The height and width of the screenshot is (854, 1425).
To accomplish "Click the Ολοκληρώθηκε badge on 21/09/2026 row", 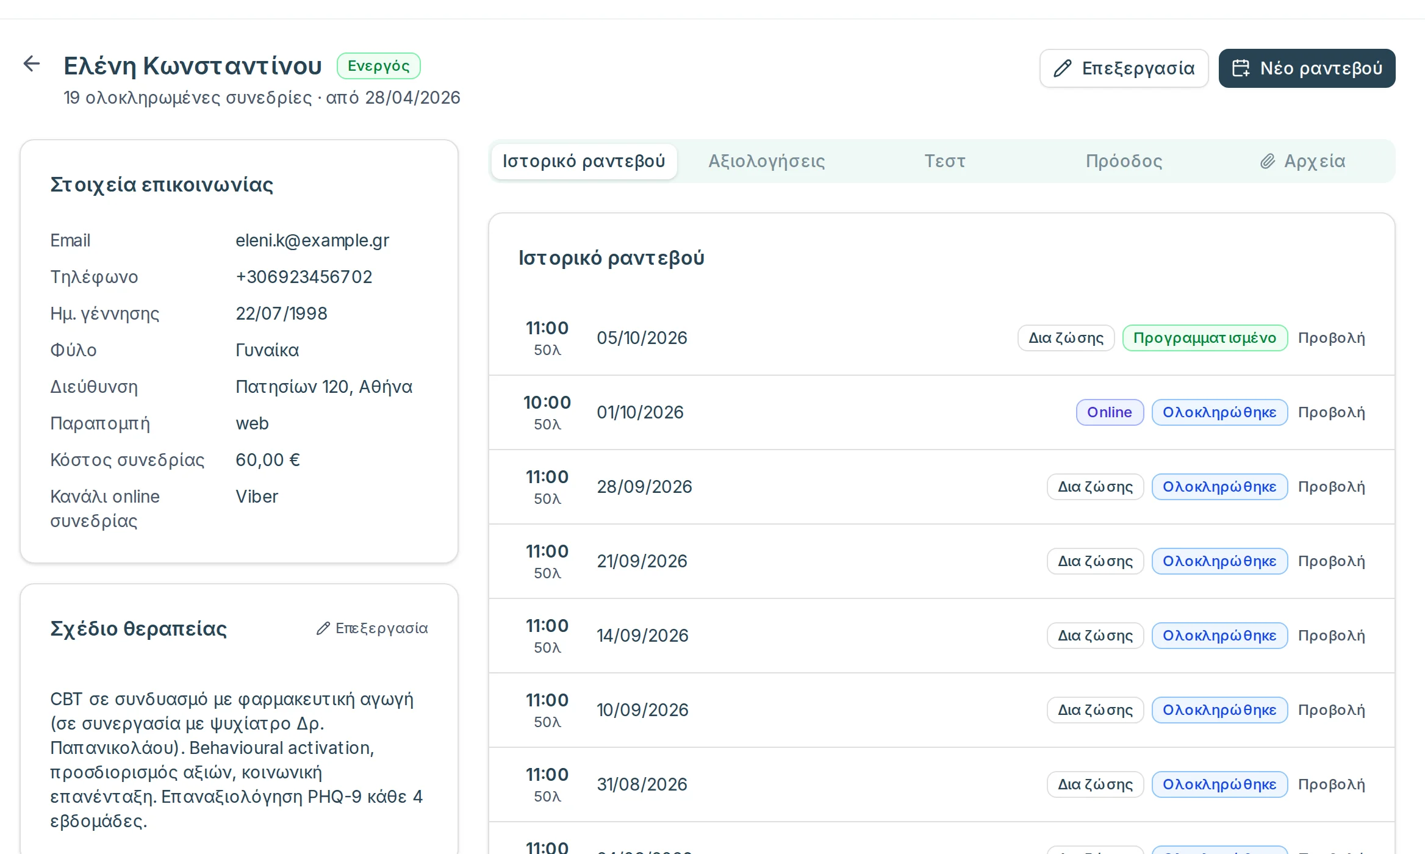I will 1219,561.
